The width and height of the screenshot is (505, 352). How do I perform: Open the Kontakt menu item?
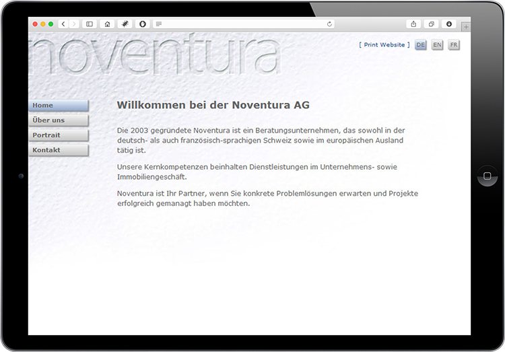pos(59,150)
